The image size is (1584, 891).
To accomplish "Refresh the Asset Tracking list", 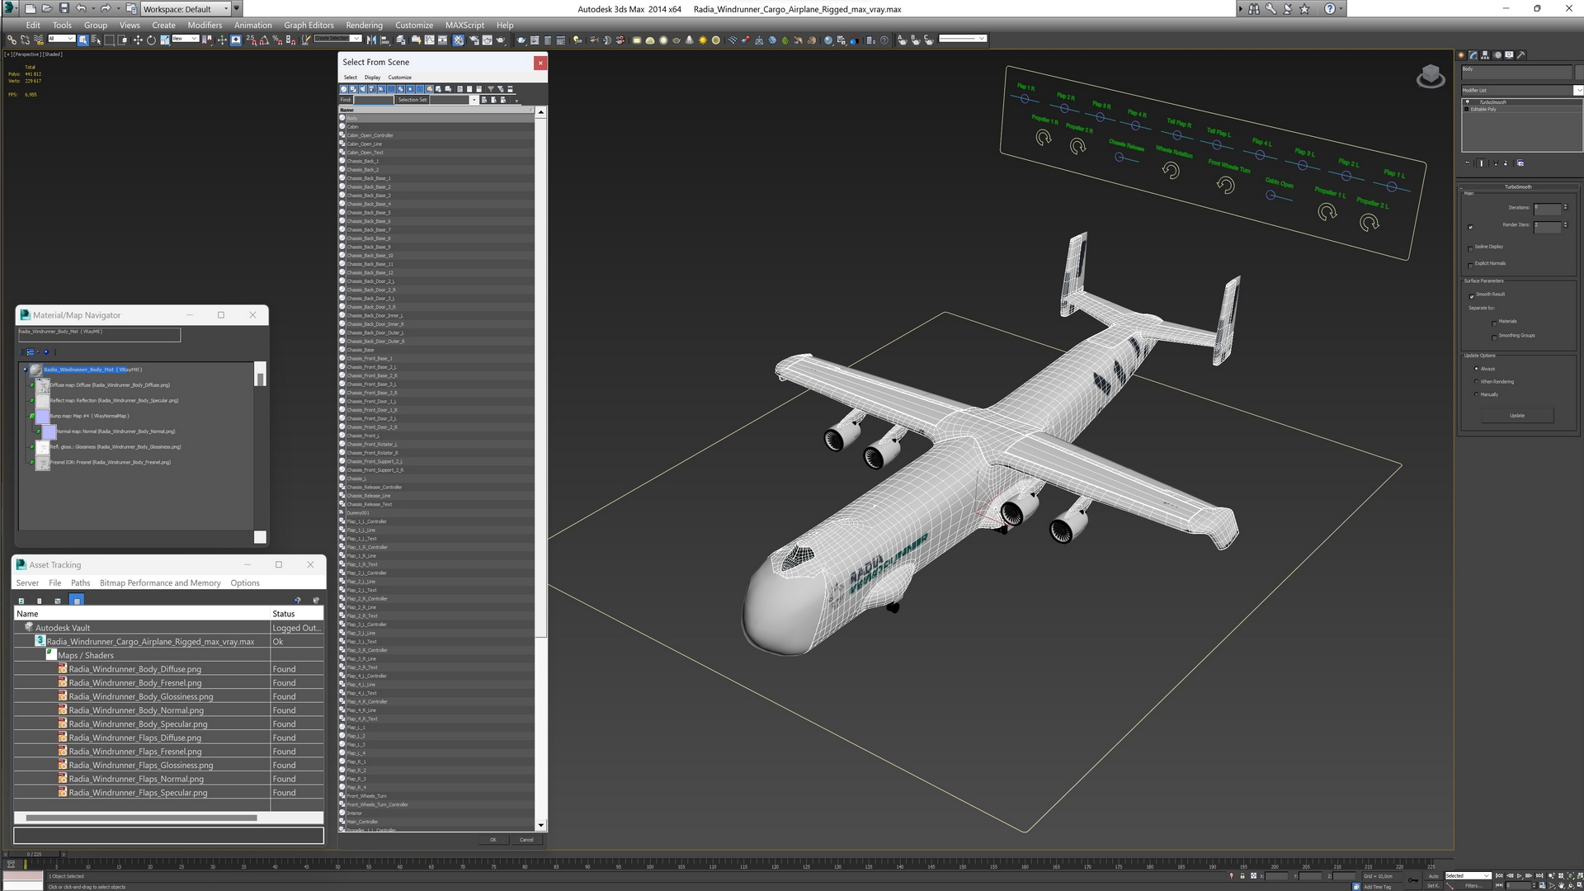I will pos(21,601).
